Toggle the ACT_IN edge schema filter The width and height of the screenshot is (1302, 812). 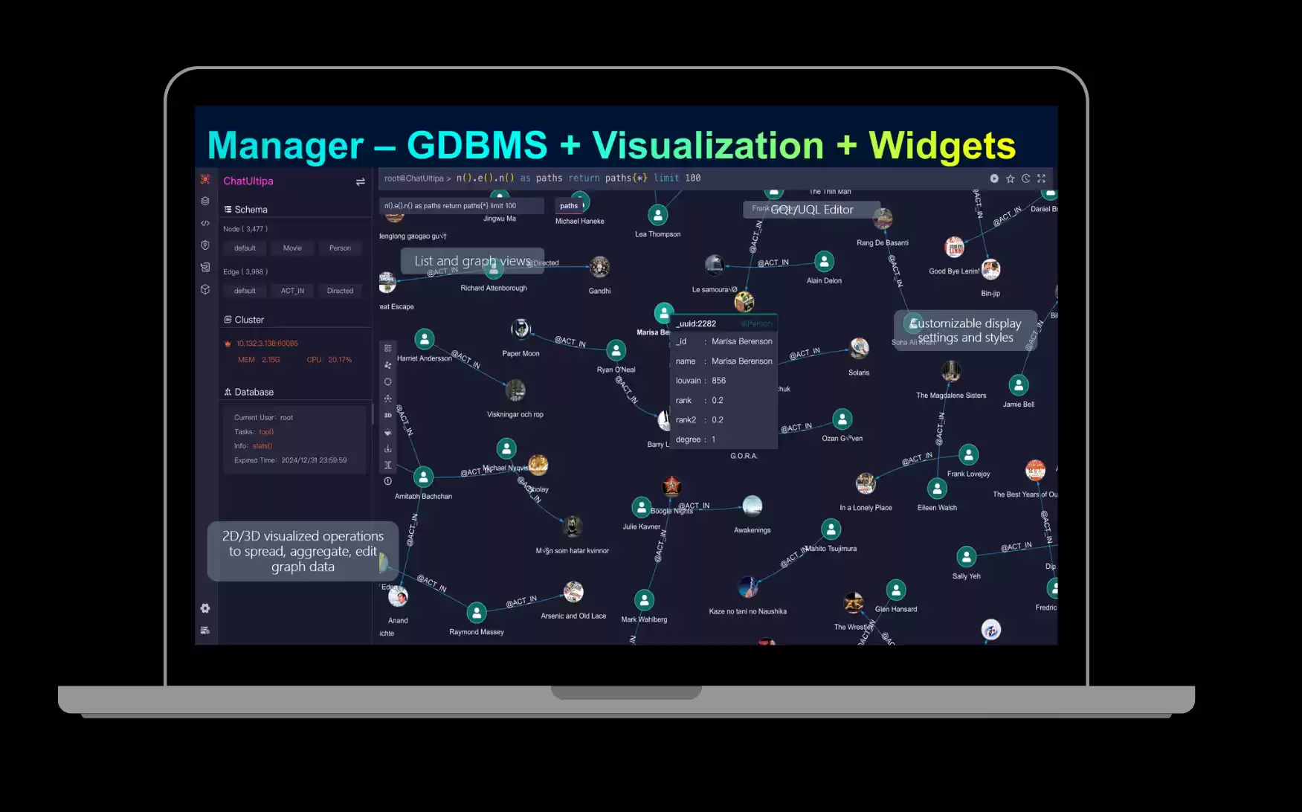coord(292,291)
